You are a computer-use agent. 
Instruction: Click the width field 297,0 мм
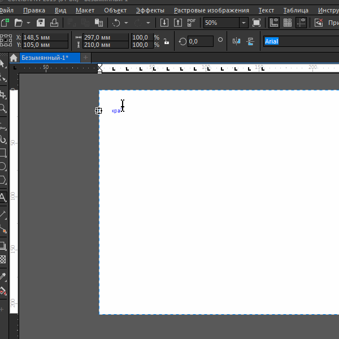(106, 37)
